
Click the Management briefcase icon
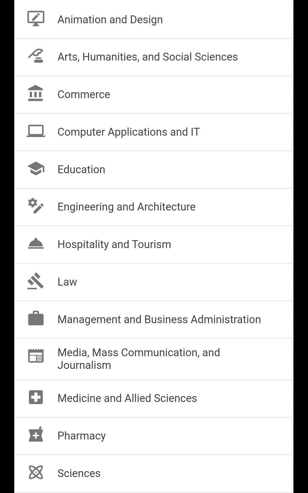(36, 318)
